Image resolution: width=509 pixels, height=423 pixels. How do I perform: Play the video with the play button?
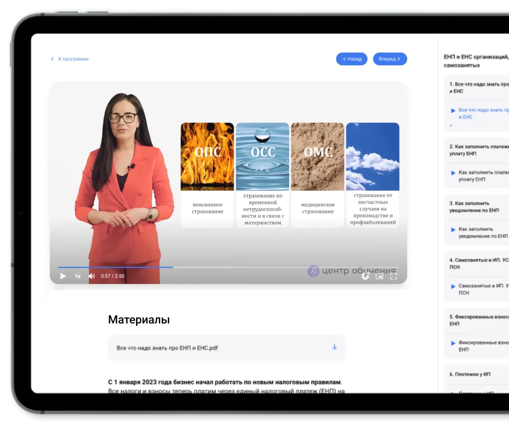tap(63, 276)
